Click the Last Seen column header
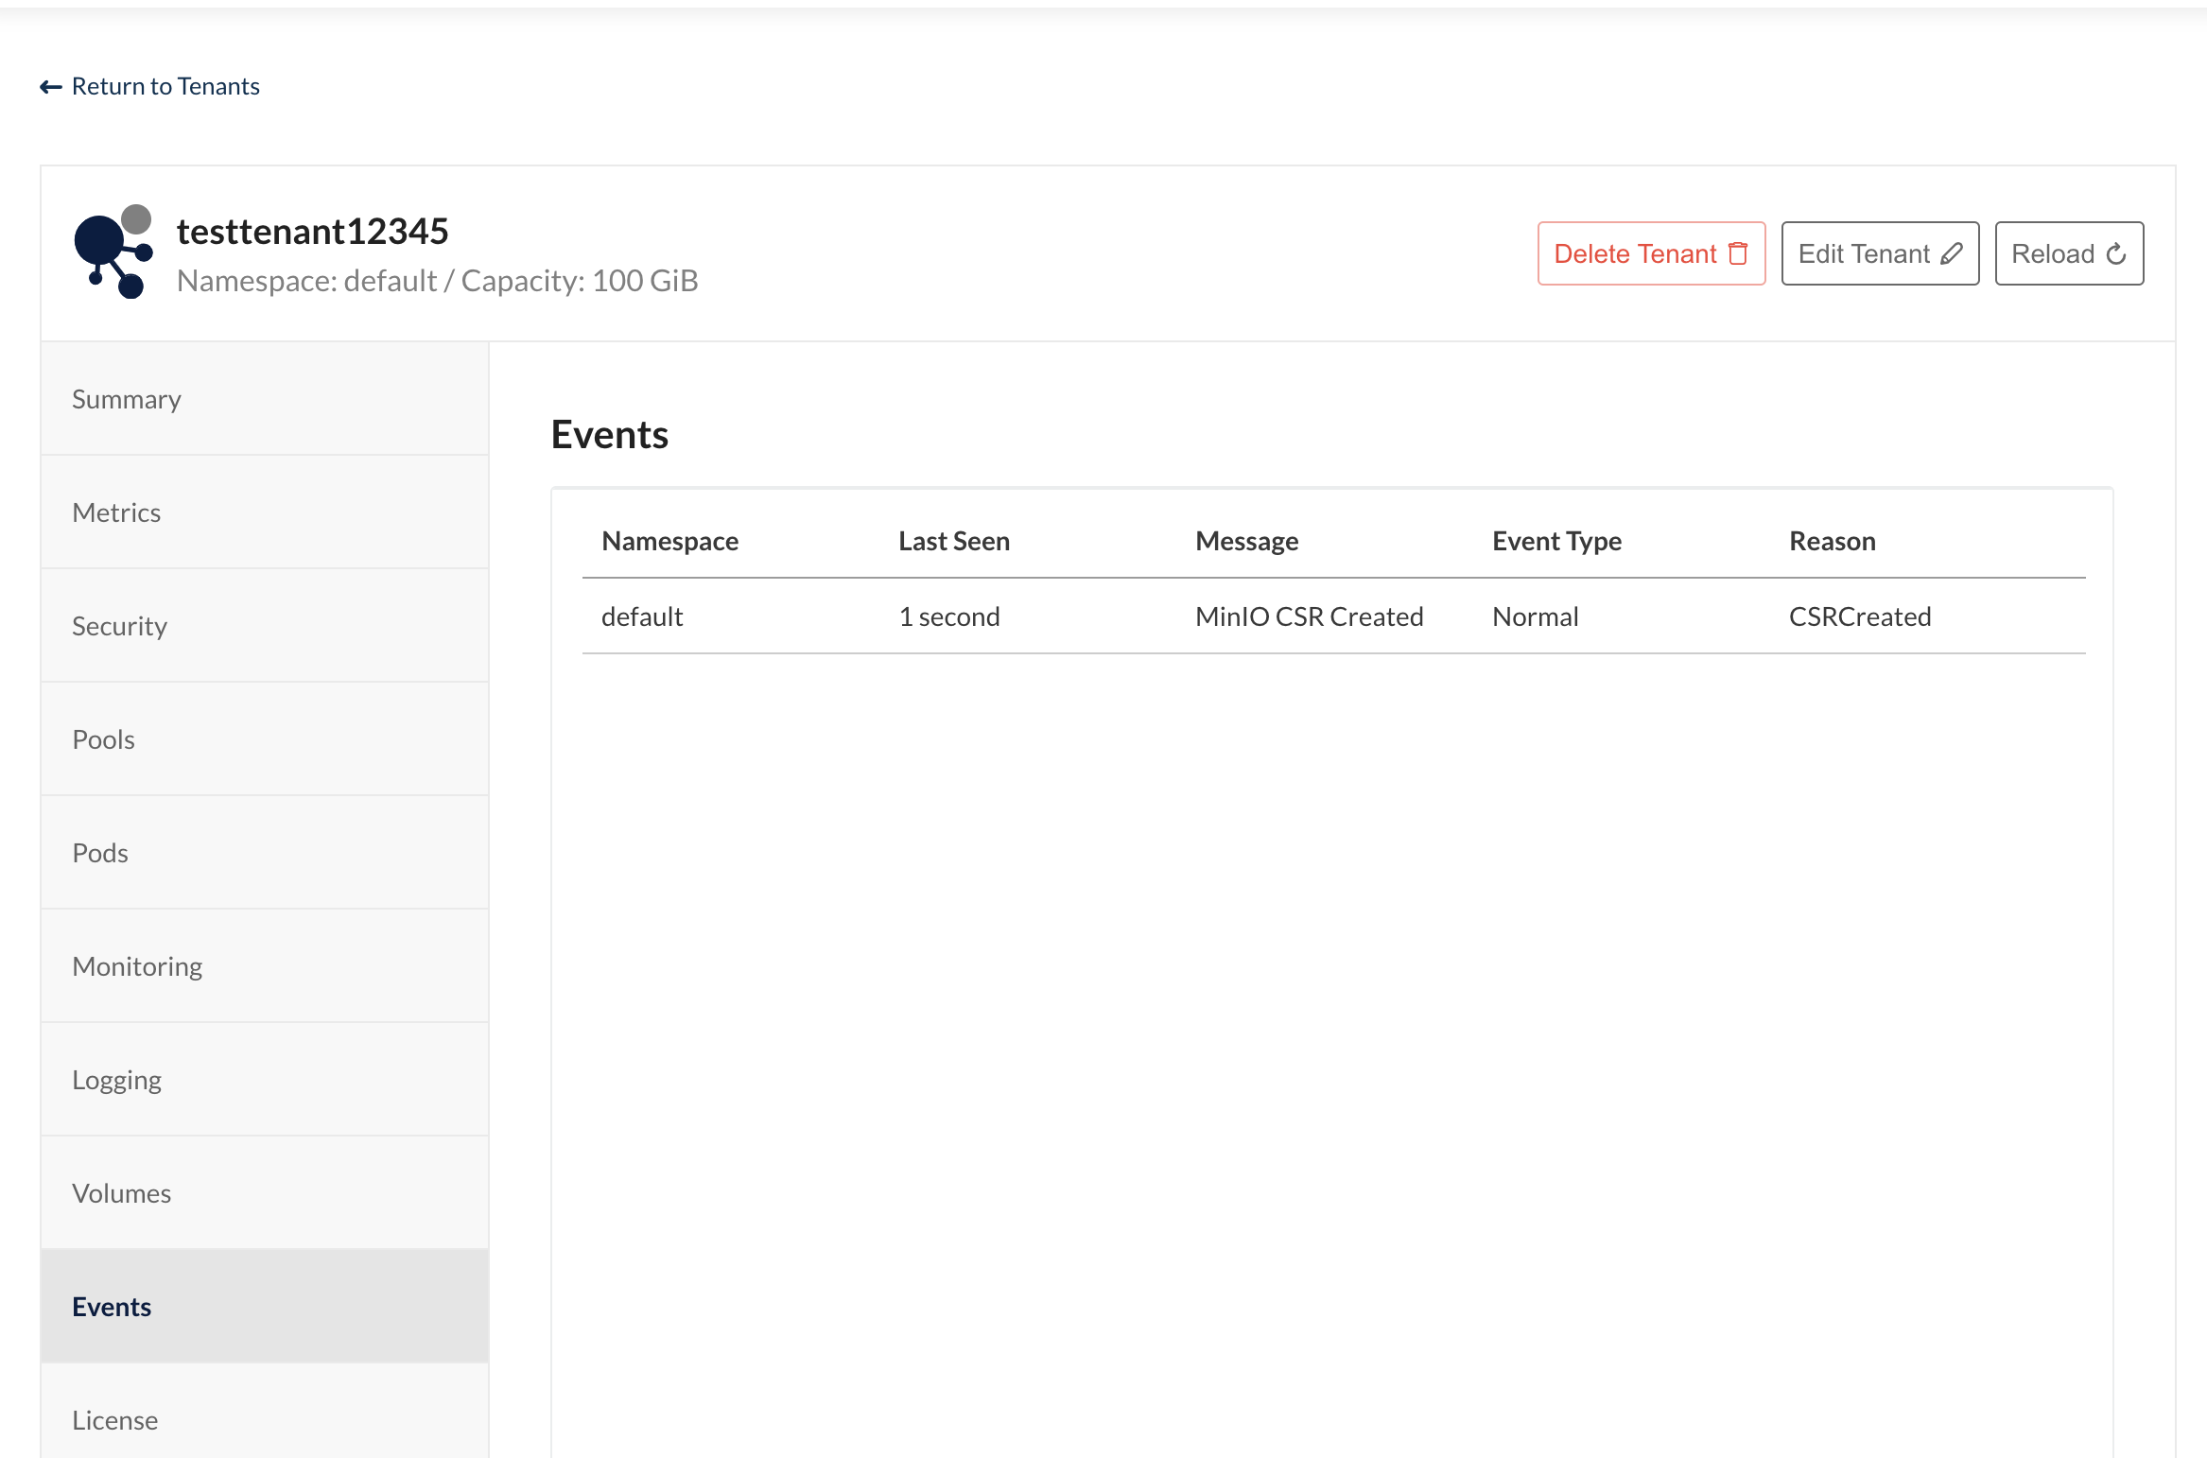 pos(953,541)
